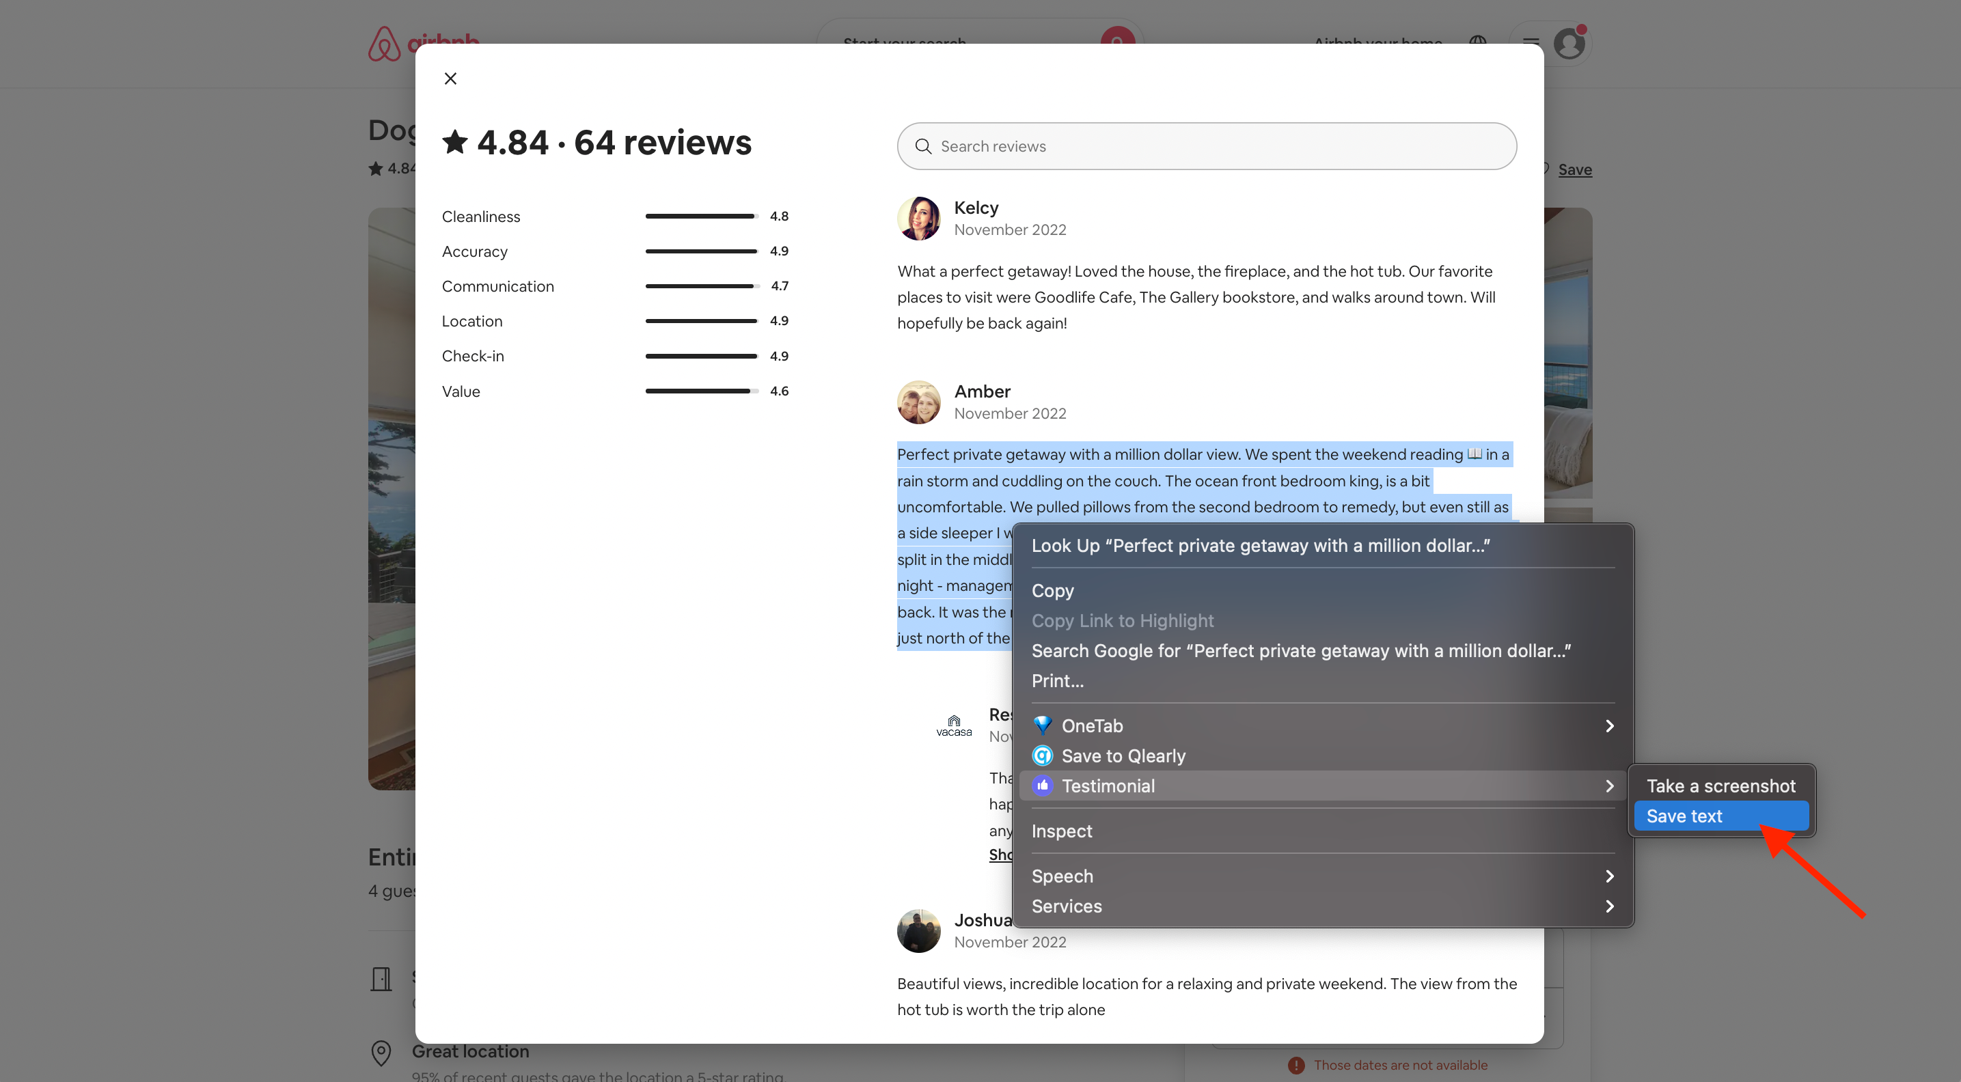
Task: Choose Take a screenshot option
Action: 1720,786
